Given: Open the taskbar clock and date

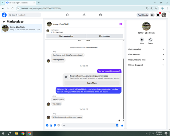Looking at the screenshot, I should 159,134.
